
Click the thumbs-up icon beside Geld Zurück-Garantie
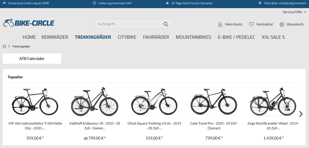(167, 3)
